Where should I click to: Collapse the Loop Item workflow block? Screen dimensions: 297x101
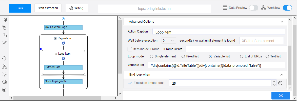(x=56, y=54)
